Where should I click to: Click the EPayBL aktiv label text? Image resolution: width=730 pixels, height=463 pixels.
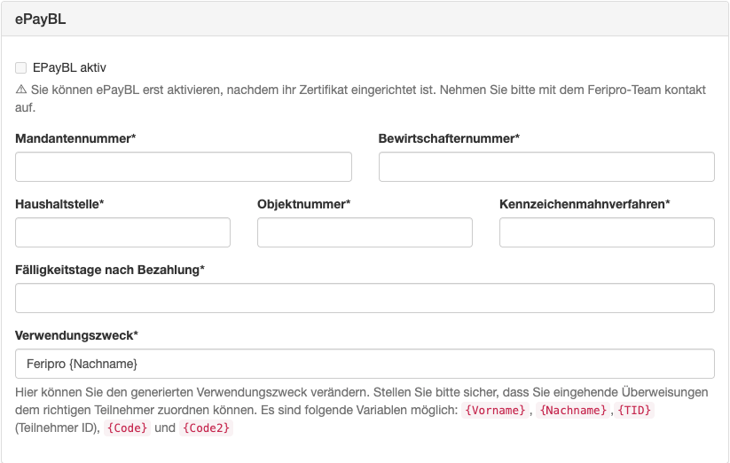(69, 68)
